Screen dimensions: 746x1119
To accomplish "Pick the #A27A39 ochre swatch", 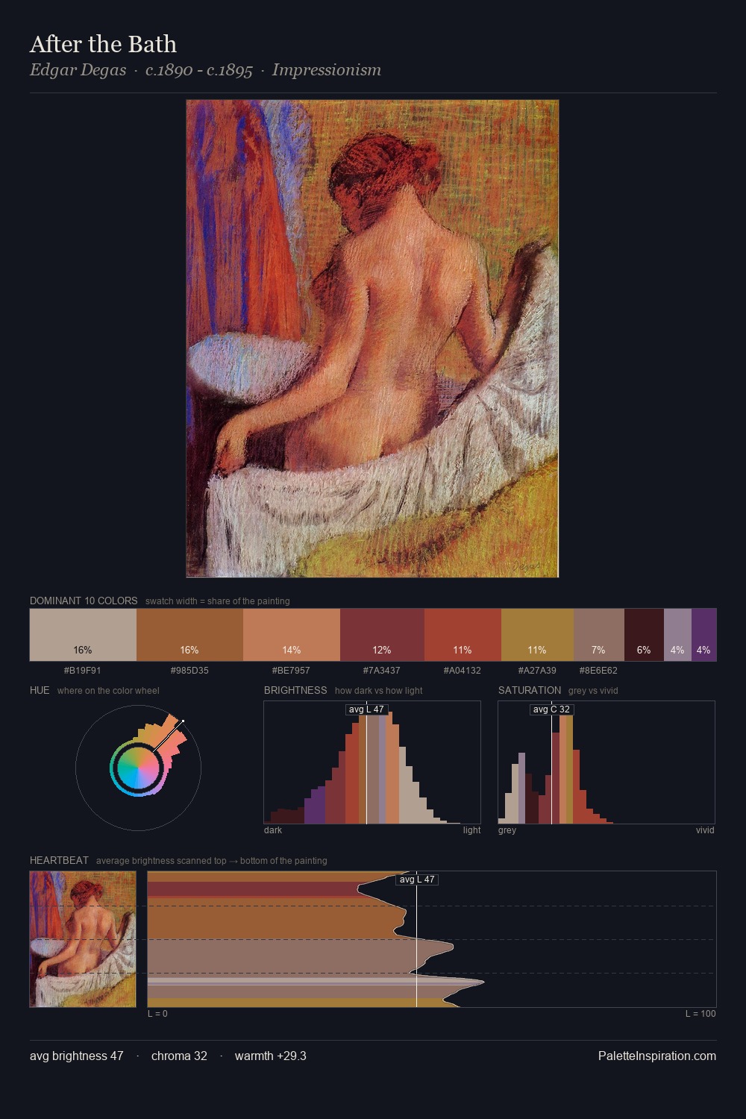I will point(537,635).
